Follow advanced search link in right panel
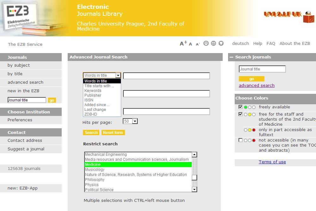The height and width of the screenshot is (211, 316). pos(257,85)
